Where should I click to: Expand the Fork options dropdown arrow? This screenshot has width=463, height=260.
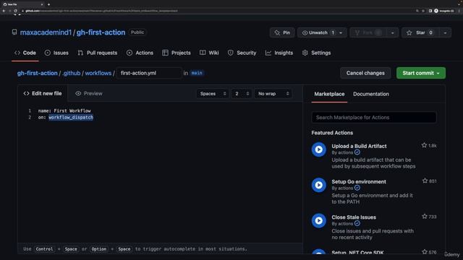tap(392, 32)
